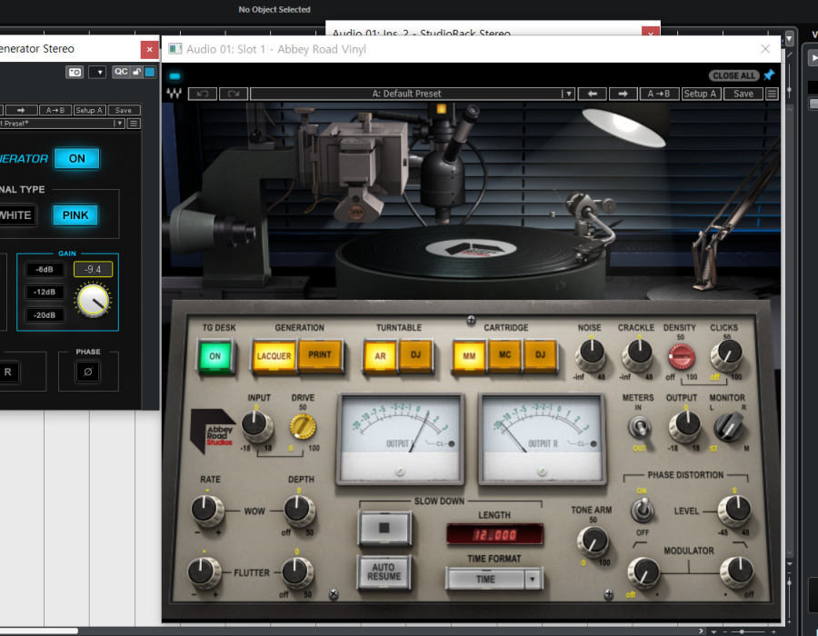Open dropdown arrow next to camera icon
818x636 pixels.
tap(97, 72)
